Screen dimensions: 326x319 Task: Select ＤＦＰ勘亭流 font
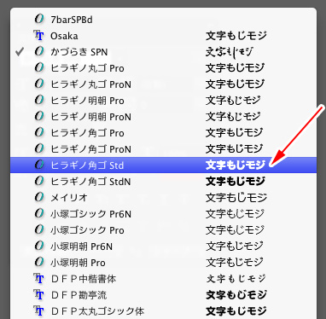coord(163,294)
